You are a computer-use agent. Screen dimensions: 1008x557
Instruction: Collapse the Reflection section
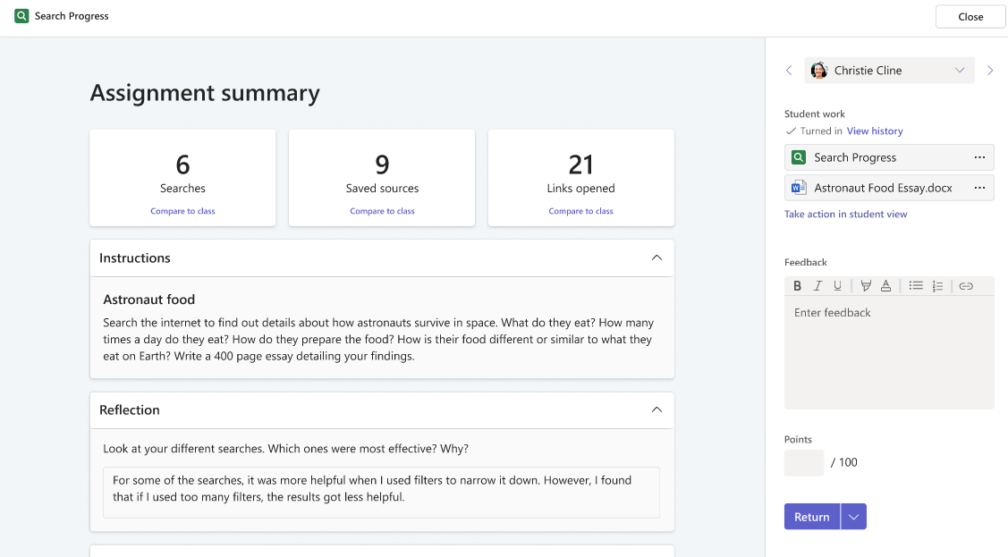[657, 409]
